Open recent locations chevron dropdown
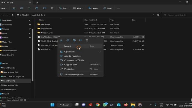Screen dimensions: 192x108 (7, 15)
